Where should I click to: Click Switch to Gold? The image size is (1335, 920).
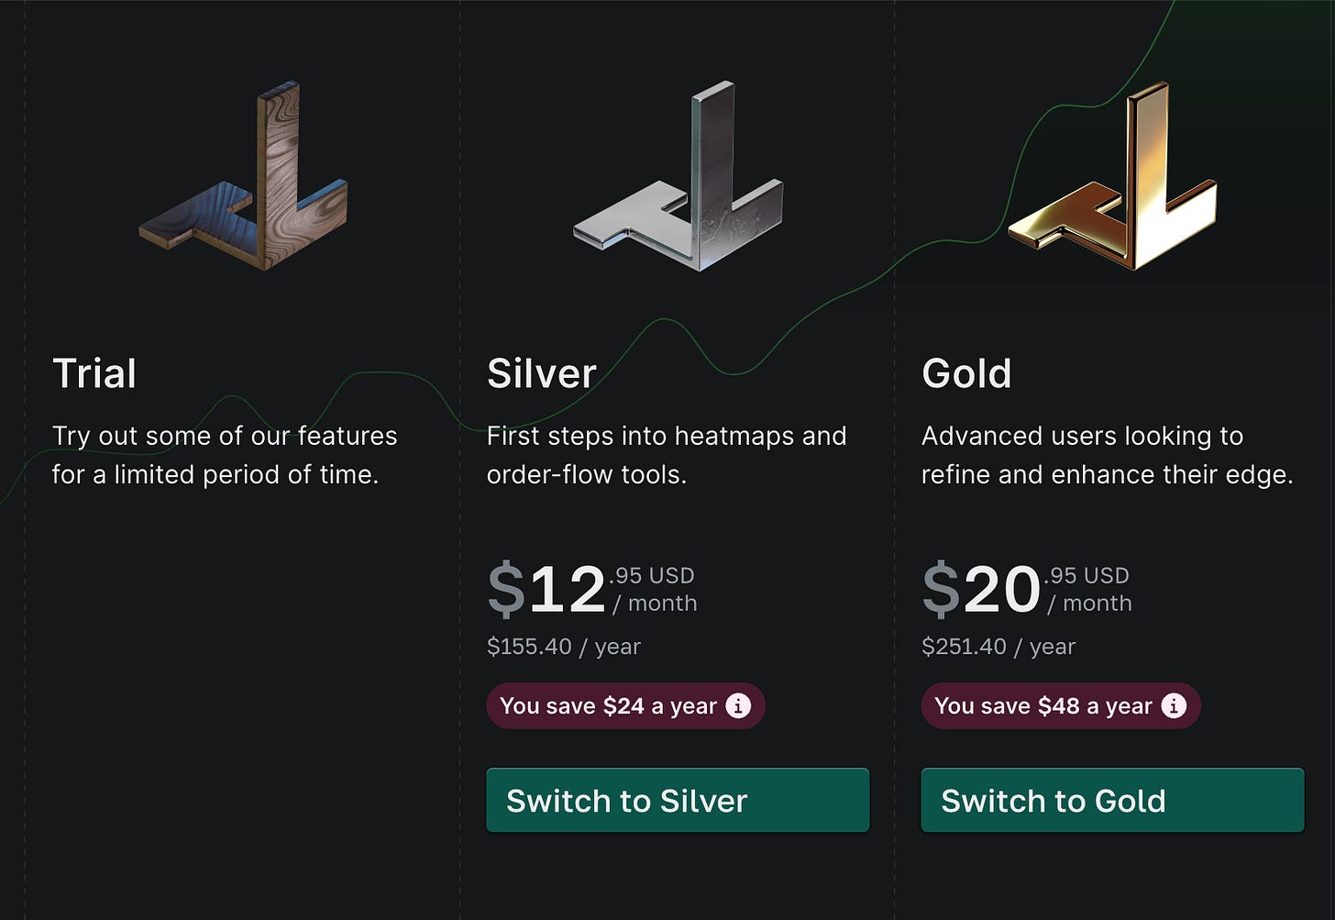click(x=1111, y=800)
